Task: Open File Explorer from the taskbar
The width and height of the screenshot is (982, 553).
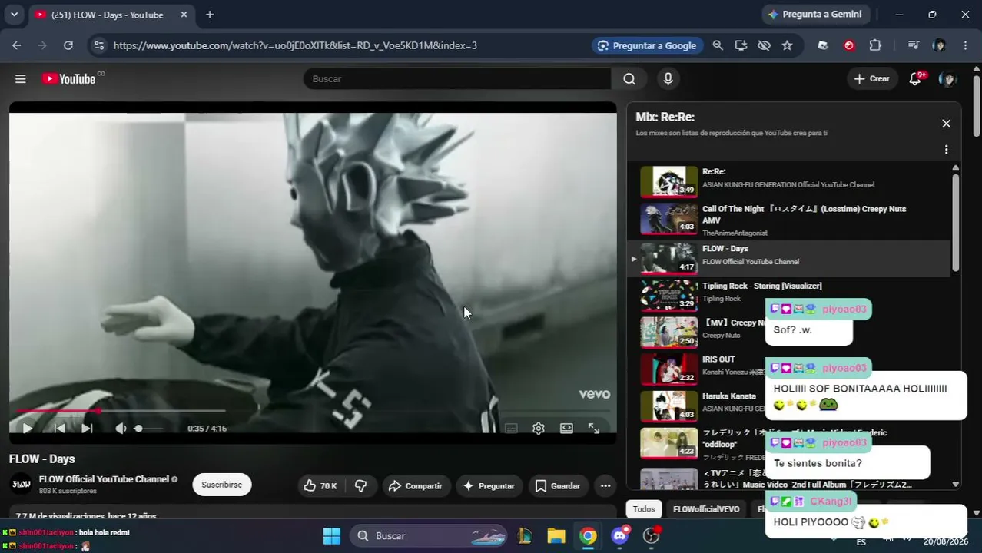Action: (556, 536)
